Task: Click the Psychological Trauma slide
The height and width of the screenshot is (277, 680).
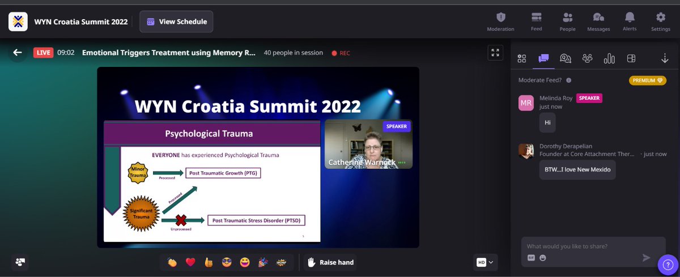Action: [x=212, y=181]
